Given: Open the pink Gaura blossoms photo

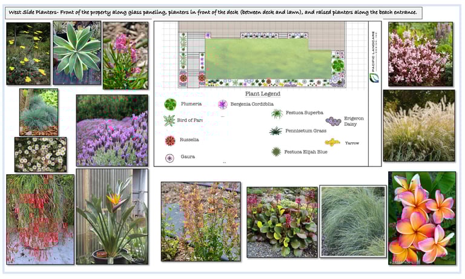Looking at the screenshot, I should click(x=421, y=54).
